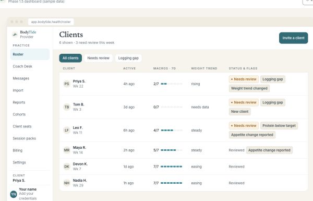Screen dimensions: 313x201
Task: Select the Priya S. client name
Action: coord(79,81)
